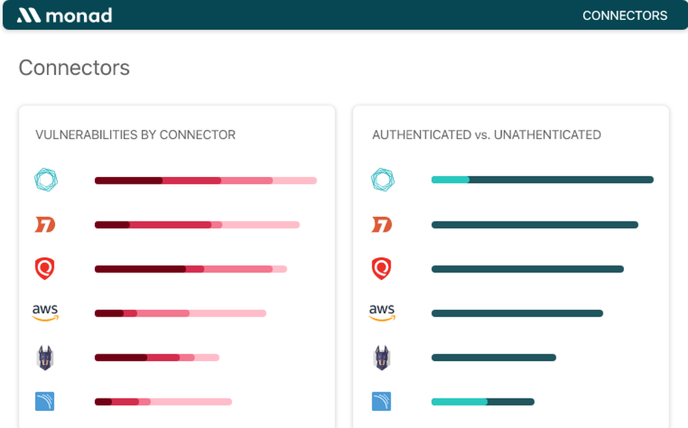Open the CONNECTORS navigation item

[625, 16]
